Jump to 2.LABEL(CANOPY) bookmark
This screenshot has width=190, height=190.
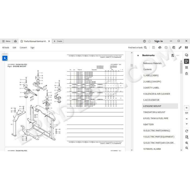[x=152, y=81]
